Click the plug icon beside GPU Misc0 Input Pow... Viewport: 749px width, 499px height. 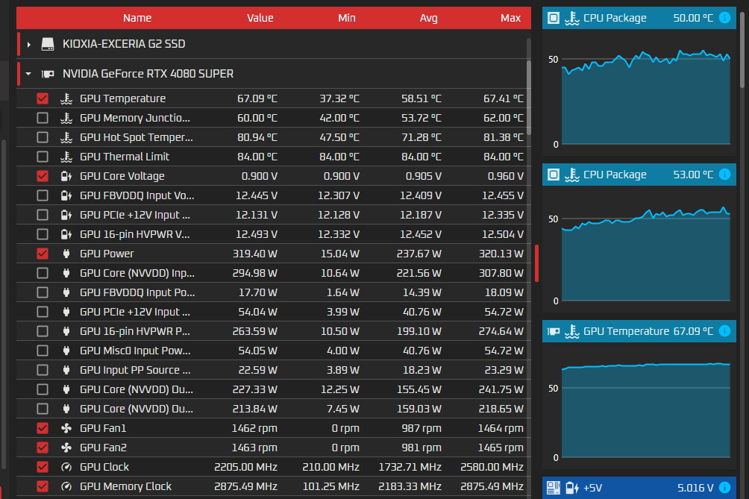(66, 351)
